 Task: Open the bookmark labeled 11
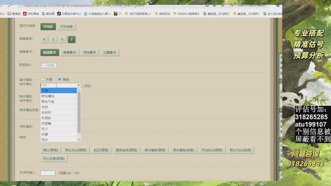116,14
